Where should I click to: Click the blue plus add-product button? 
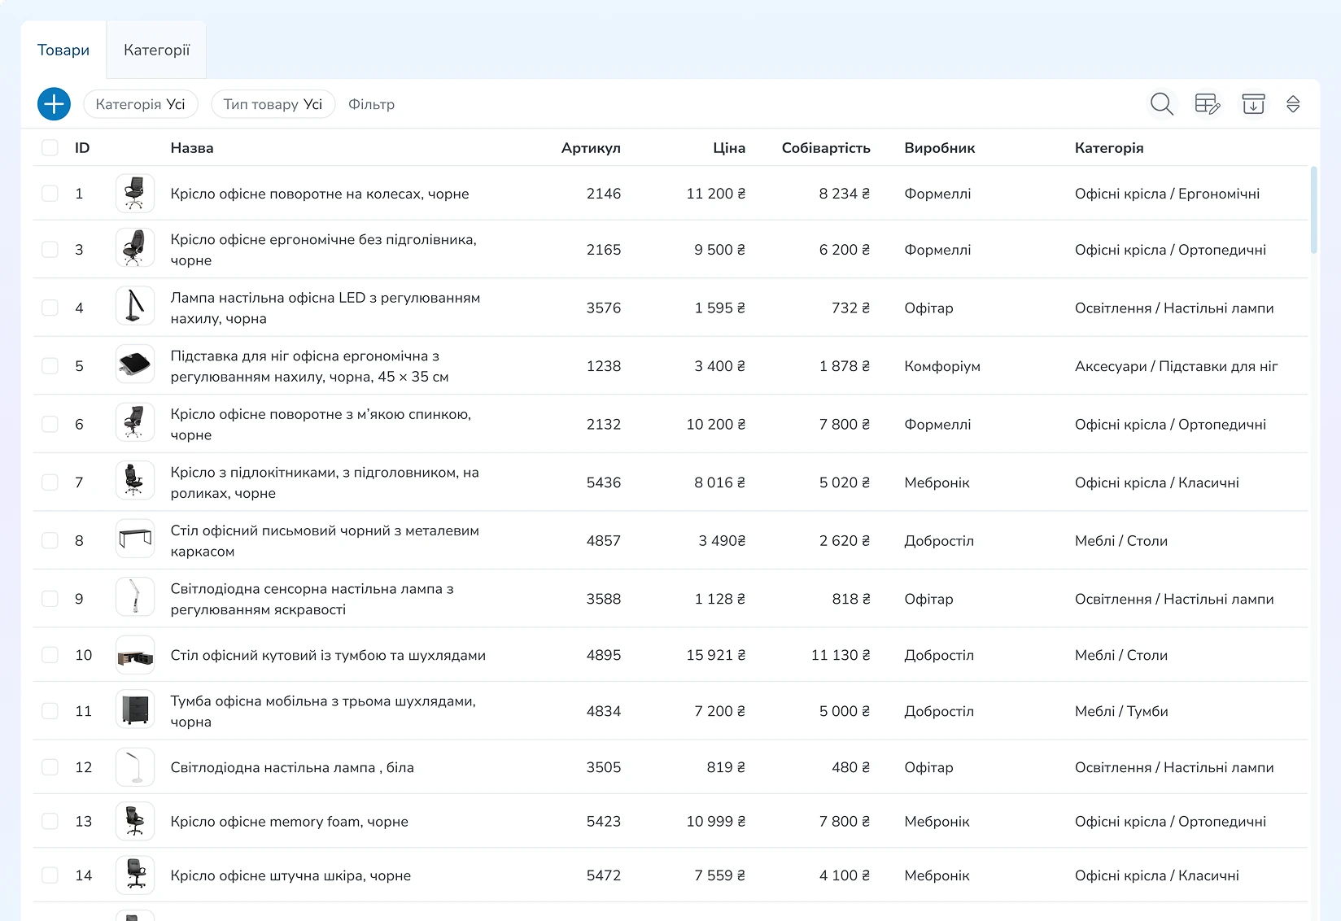(x=54, y=104)
